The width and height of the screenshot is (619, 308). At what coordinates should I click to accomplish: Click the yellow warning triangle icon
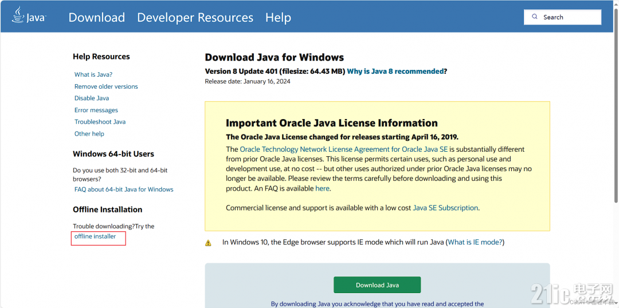click(x=208, y=243)
